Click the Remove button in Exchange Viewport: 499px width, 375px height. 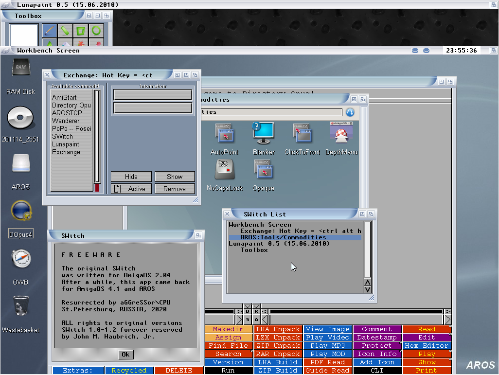point(175,189)
